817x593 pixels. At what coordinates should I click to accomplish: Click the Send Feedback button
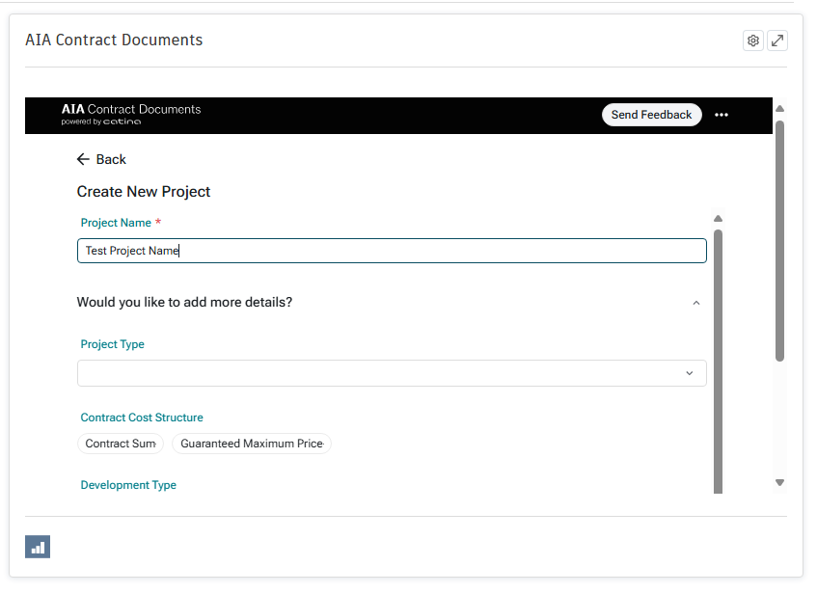point(651,115)
